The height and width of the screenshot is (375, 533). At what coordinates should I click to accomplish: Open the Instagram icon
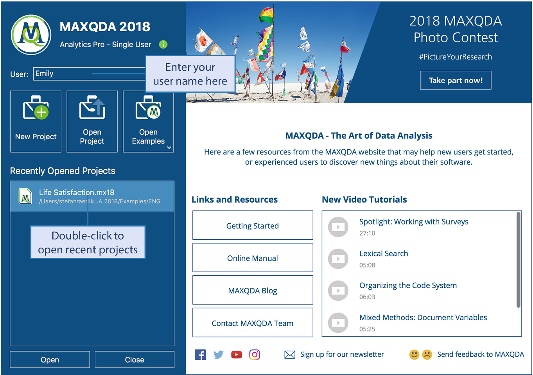[255, 355]
